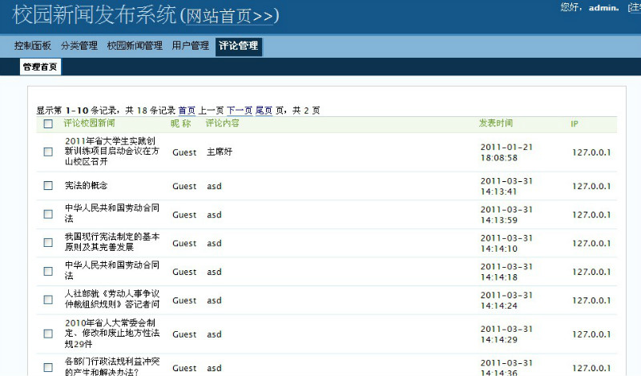
Task: Click Guest nickname in the 主席好 row
Action: coord(184,152)
